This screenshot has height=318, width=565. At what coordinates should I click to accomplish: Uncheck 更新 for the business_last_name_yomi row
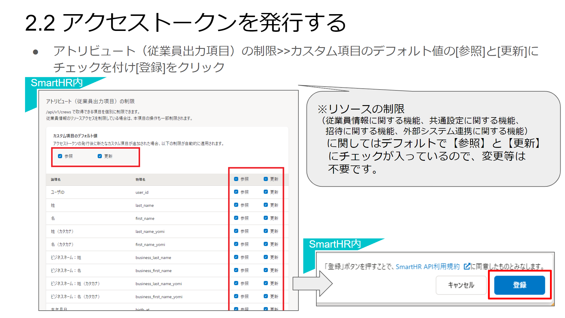[x=266, y=283]
